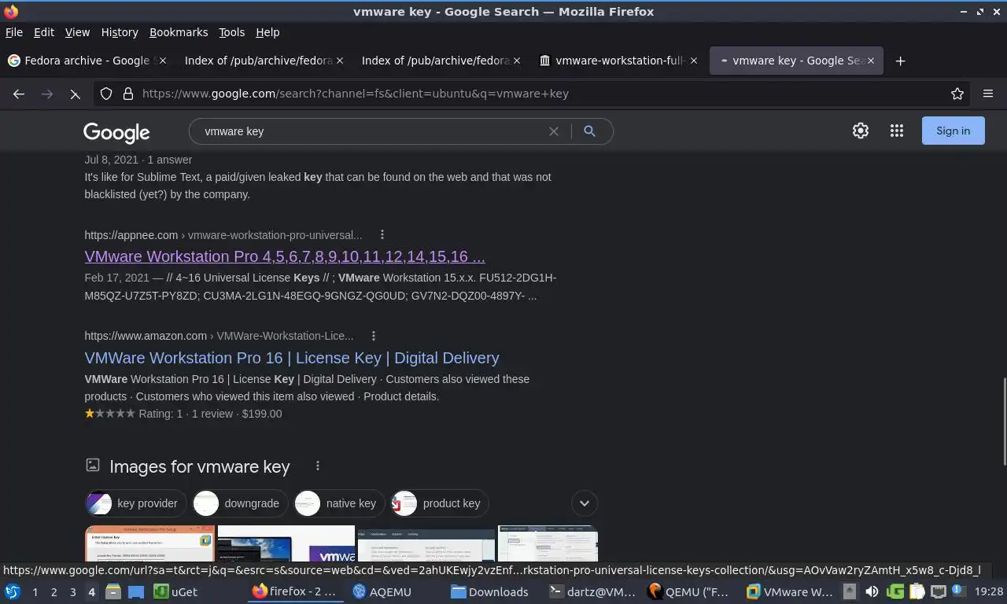This screenshot has height=604, width=1007.
Task: Switch to Downloads window in taskbar
Action: pyautogui.click(x=489, y=591)
